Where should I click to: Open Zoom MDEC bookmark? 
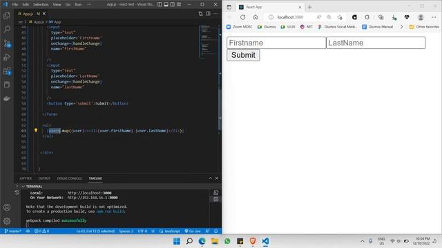tap(240, 27)
